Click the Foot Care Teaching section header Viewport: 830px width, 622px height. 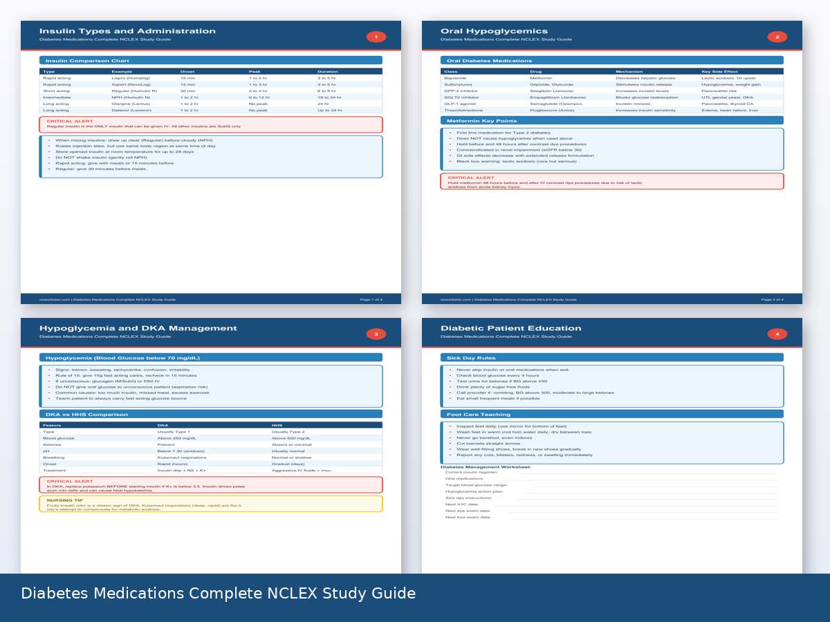[x=611, y=414]
